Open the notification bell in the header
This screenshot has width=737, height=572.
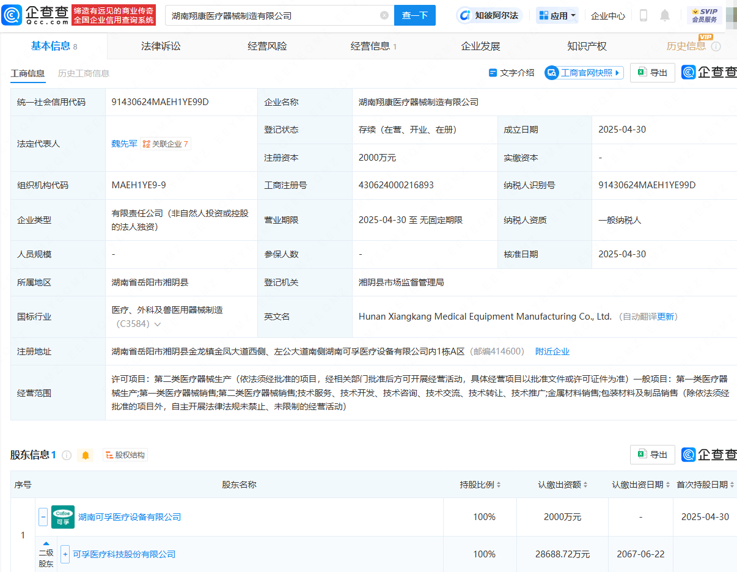point(665,15)
